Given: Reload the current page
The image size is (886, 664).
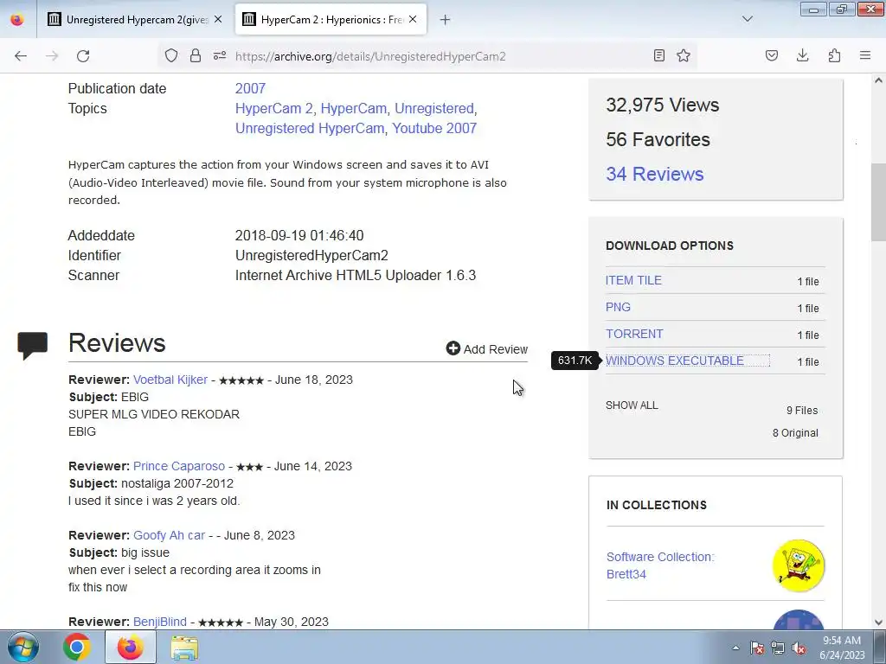Looking at the screenshot, I should [83, 56].
